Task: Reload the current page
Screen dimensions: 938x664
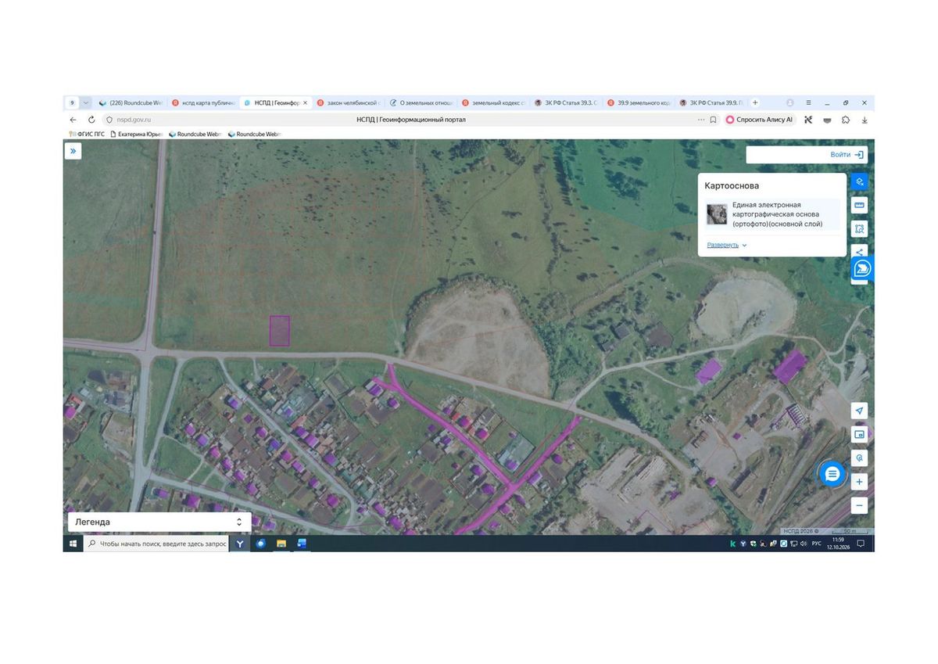Action: pos(91,120)
